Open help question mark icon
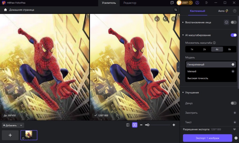 235,11
